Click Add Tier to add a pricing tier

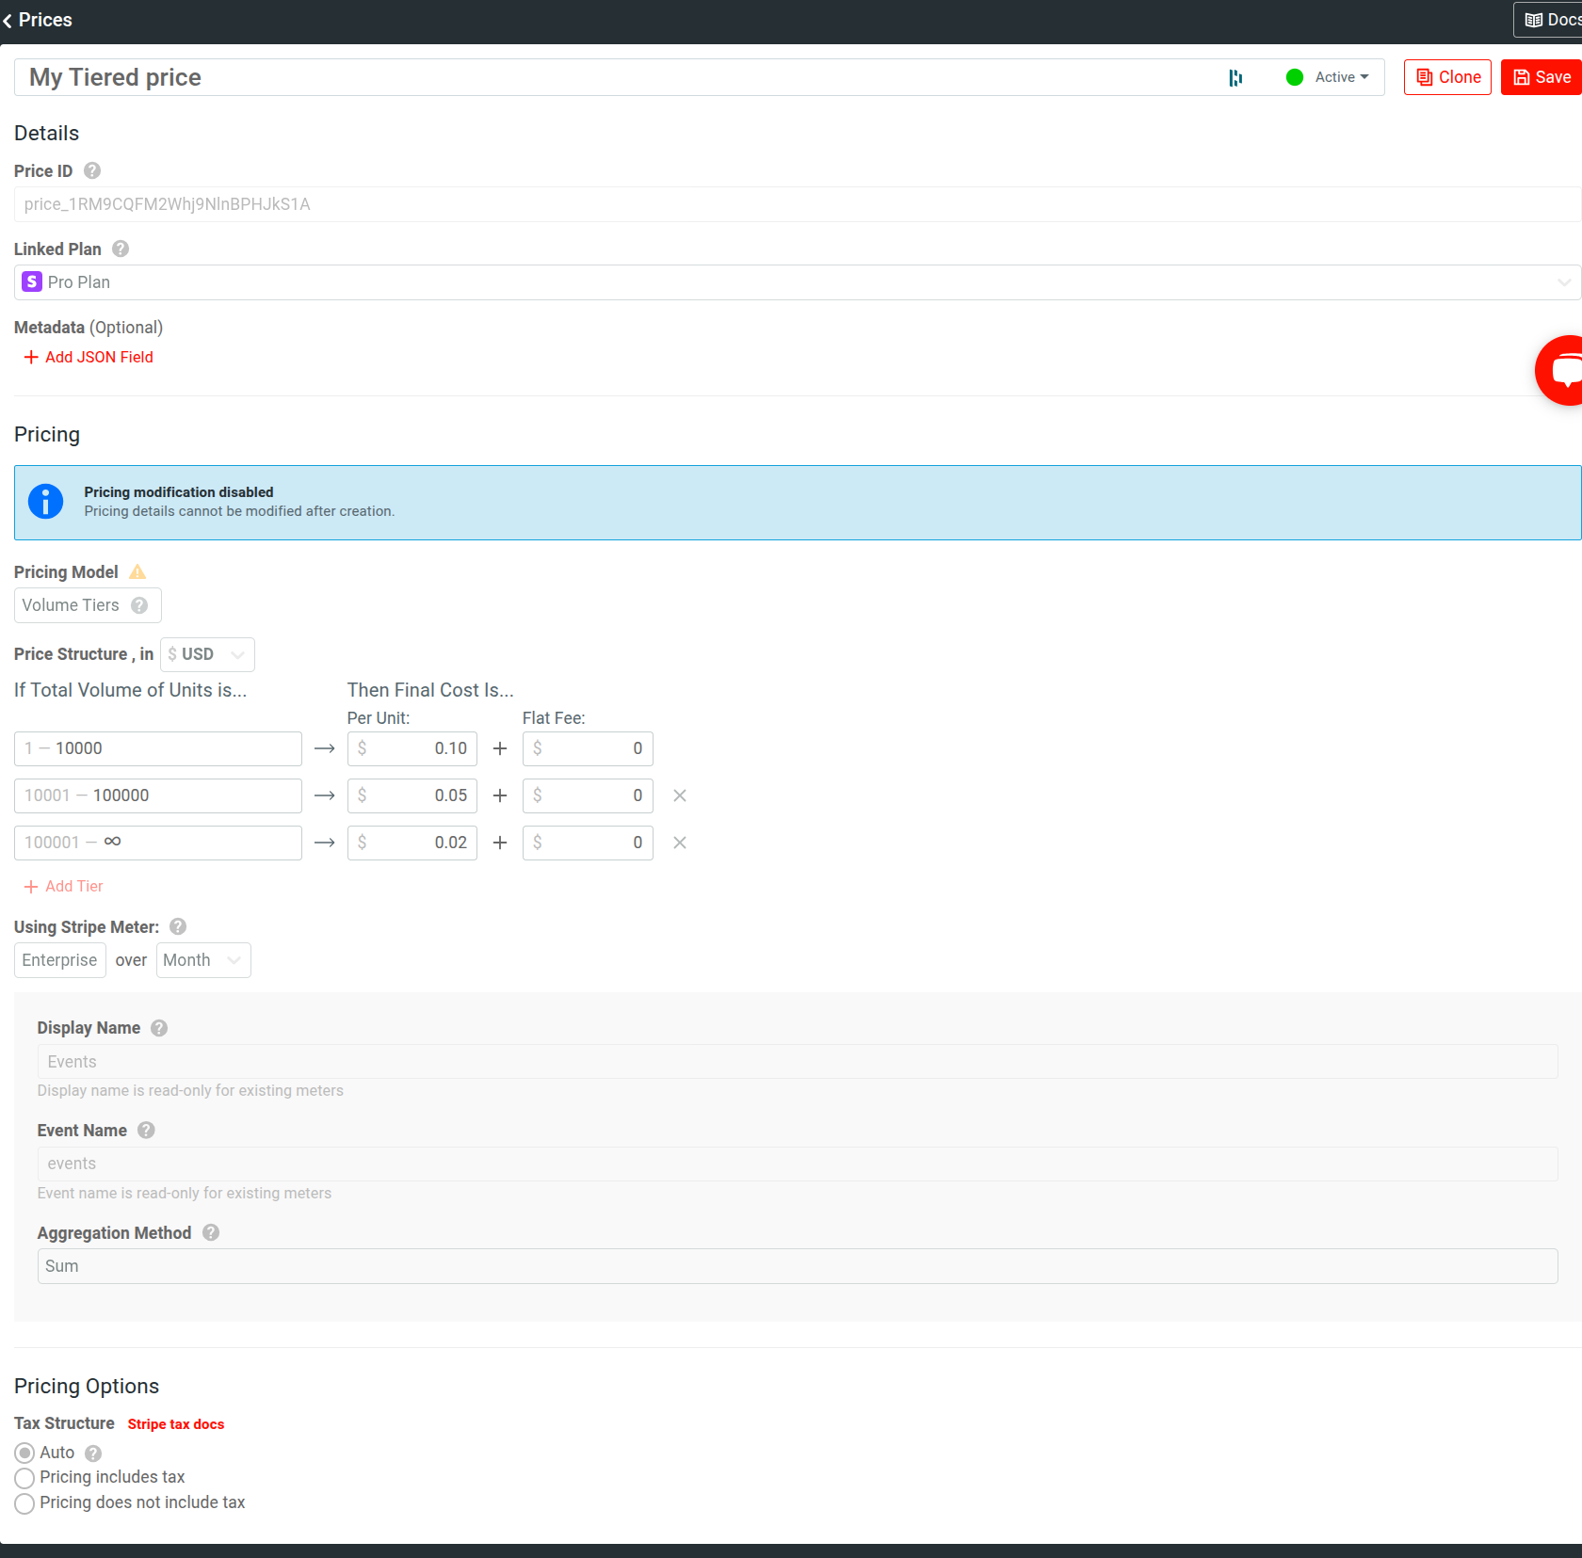(62, 886)
